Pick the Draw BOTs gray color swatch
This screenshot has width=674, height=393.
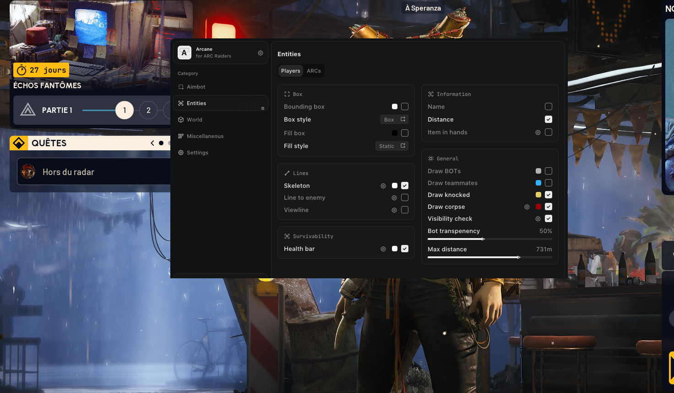pos(538,171)
